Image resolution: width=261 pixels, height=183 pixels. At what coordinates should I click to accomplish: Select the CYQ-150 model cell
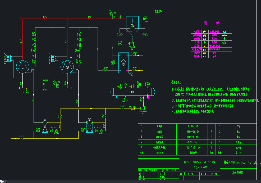193,126
